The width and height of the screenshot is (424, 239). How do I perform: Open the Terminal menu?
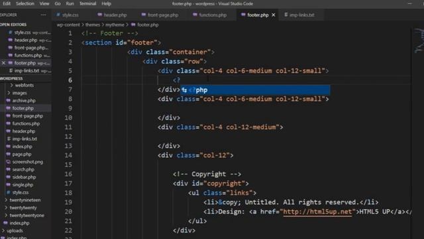87,3
